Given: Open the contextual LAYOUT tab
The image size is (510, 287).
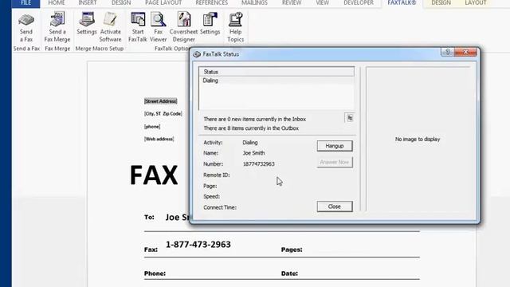Looking at the screenshot, I should click(x=476, y=3).
